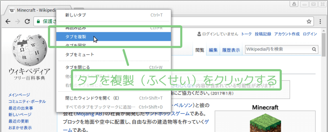Click the ログイン link
328x132 pixels.
[310, 34]
